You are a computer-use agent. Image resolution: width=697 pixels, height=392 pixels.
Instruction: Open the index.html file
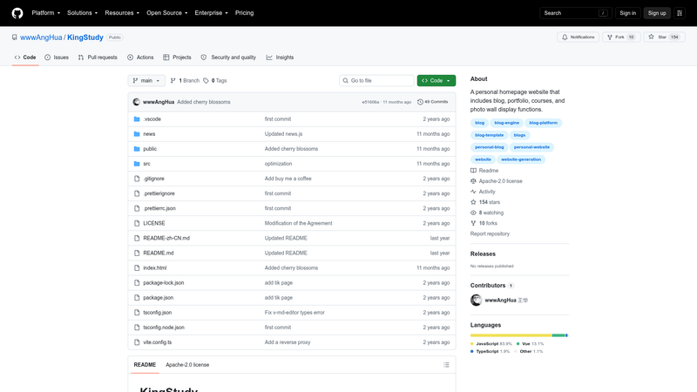pyautogui.click(x=155, y=268)
